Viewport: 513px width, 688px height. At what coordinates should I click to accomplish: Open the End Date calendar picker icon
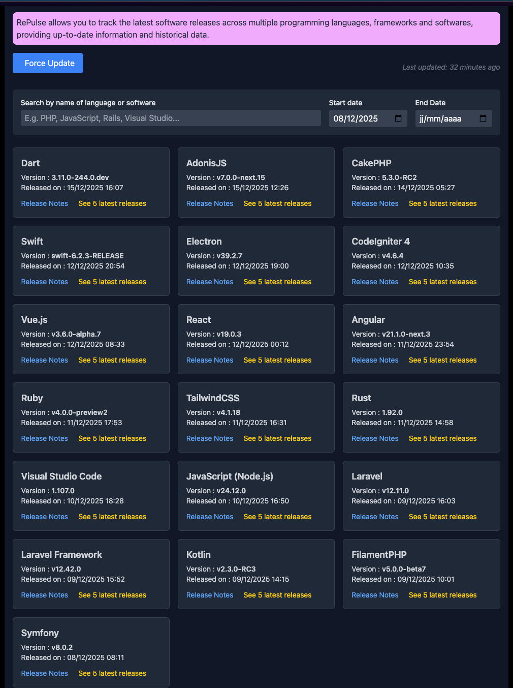click(483, 118)
